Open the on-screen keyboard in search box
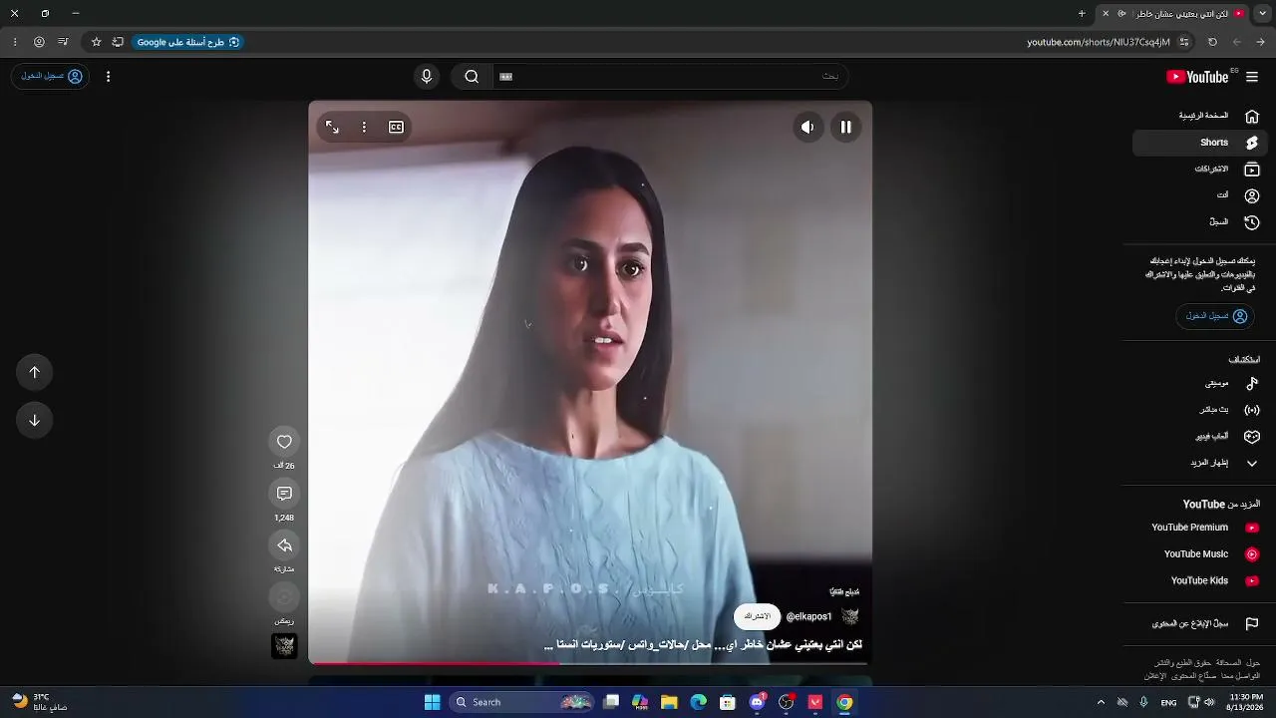The height and width of the screenshot is (718, 1276). [x=506, y=77]
